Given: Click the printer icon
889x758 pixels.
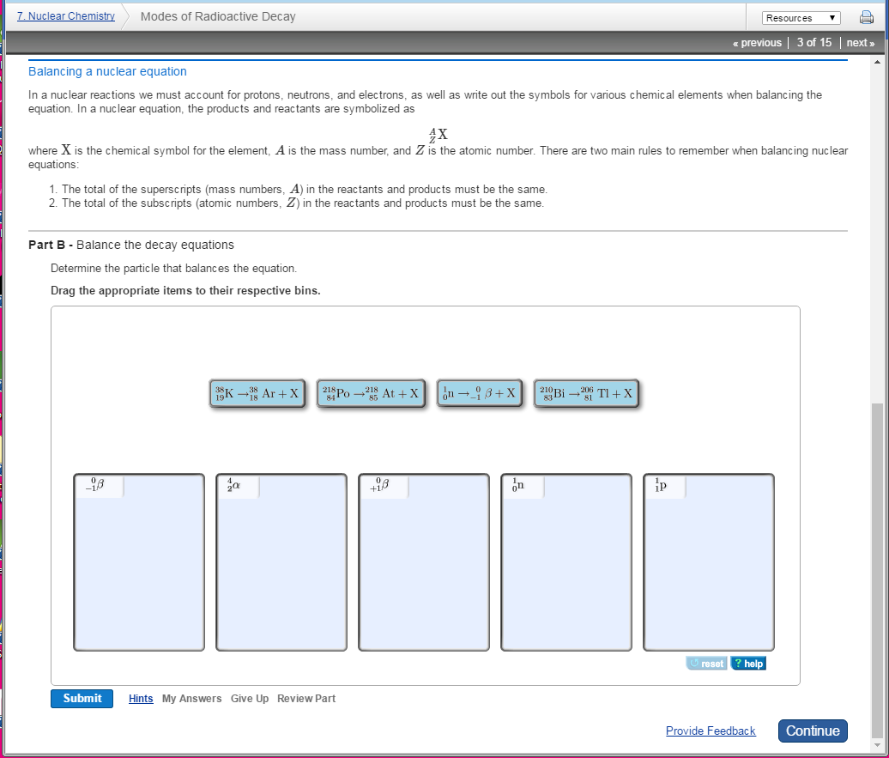Looking at the screenshot, I should (x=867, y=17).
